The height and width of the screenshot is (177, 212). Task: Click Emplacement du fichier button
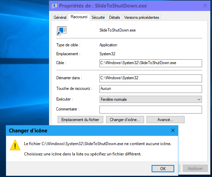click(80, 119)
